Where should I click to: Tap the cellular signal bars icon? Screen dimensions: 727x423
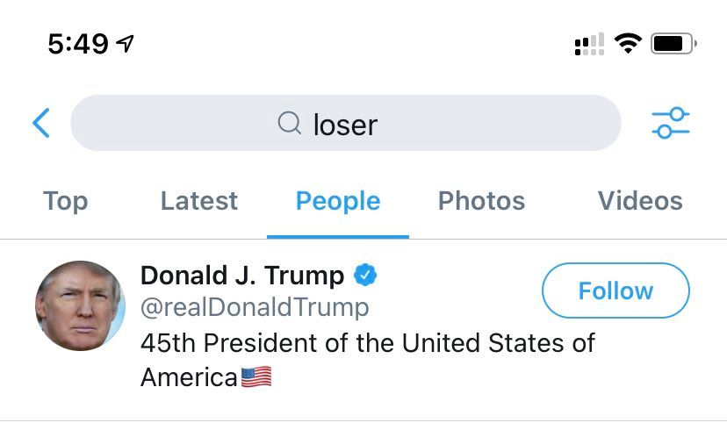click(x=588, y=43)
